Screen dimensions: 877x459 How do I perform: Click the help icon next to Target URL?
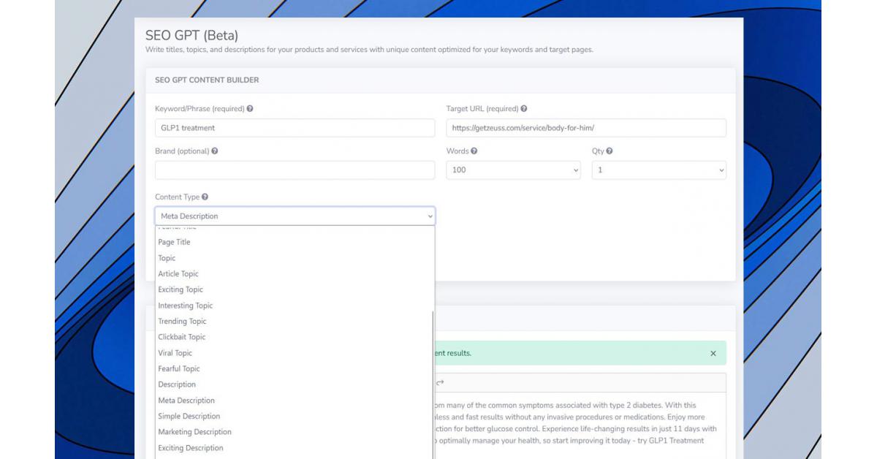524,109
